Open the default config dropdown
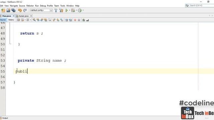The width and height of the screenshot is (214, 120). (41, 10)
